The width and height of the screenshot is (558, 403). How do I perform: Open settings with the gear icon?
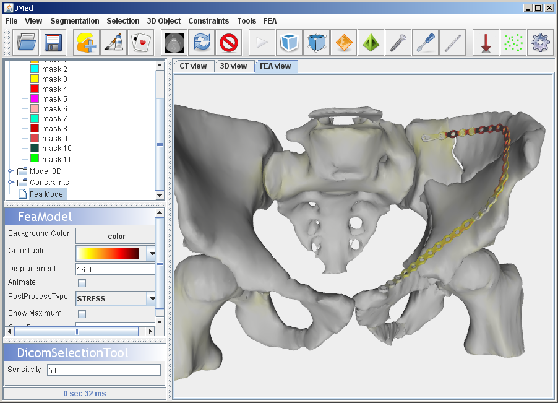point(540,43)
